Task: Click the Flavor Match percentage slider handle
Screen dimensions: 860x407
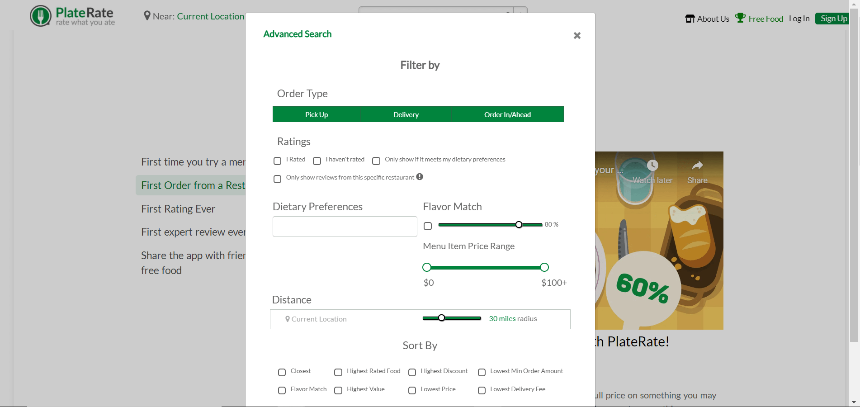Action: pos(519,225)
